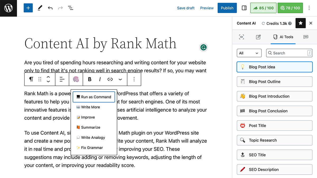This screenshot has width=317, height=178.
Task: Click the pencil compose icon in Content AI panel
Action: tap(258, 37)
